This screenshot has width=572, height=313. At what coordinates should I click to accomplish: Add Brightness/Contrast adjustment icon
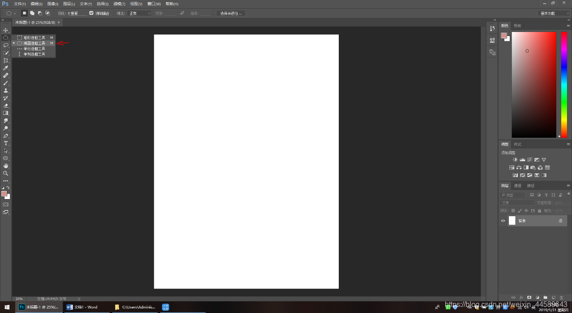[x=515, y=159]
